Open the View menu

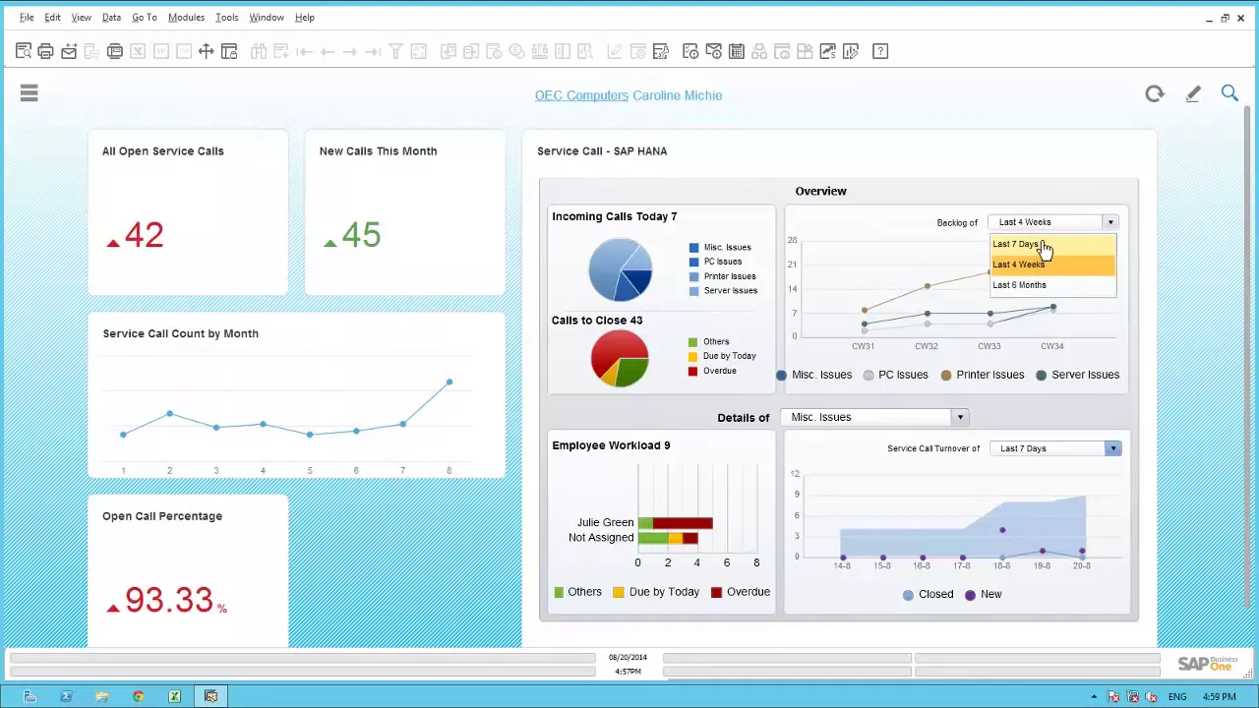click(81, 18)
